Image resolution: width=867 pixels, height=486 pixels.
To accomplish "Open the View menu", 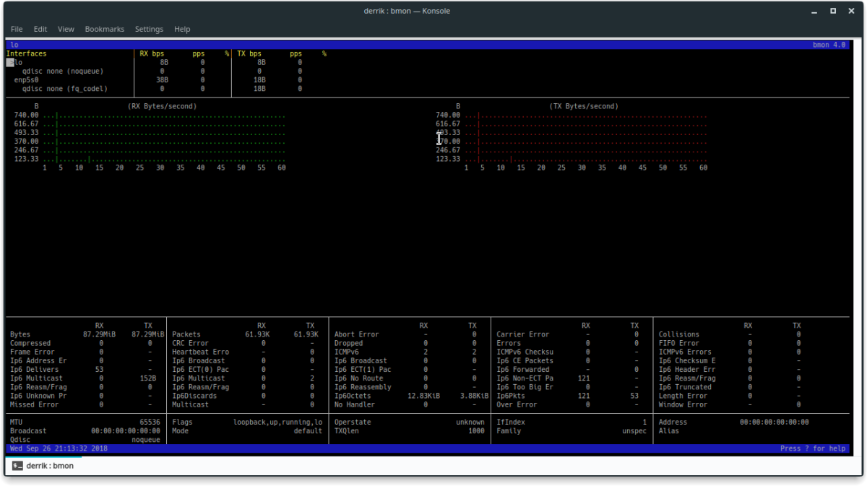I will click(66, 29).
